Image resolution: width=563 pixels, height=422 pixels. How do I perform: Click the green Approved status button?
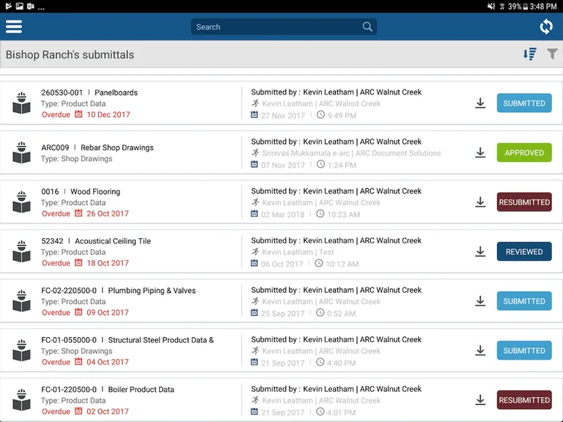523,152
